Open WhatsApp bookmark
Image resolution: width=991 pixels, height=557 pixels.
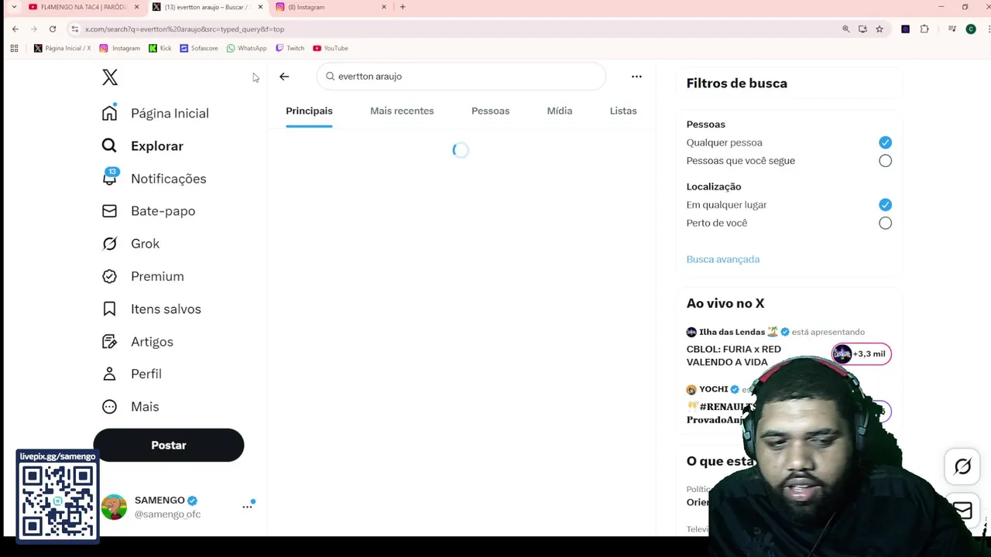point(246,48)
